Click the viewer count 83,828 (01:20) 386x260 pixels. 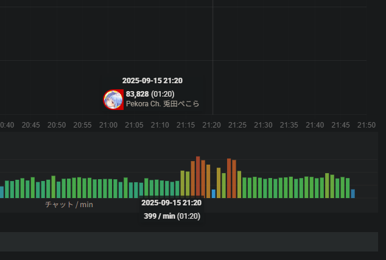point(150,94)
